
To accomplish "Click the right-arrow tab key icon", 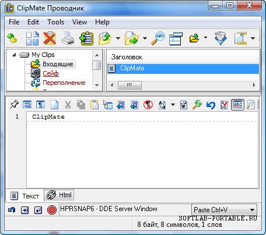I will [x=24, y=210].
